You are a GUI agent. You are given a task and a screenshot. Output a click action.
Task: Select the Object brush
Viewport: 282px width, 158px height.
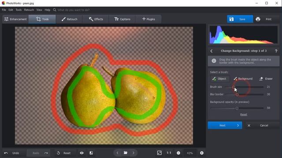point(220,79)
